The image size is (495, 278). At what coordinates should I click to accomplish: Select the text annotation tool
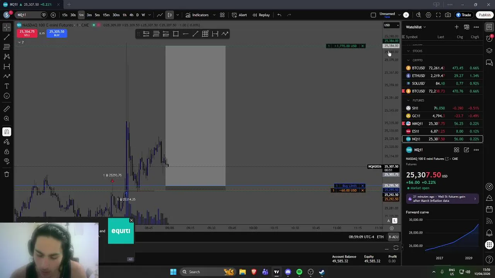[7, 86]
